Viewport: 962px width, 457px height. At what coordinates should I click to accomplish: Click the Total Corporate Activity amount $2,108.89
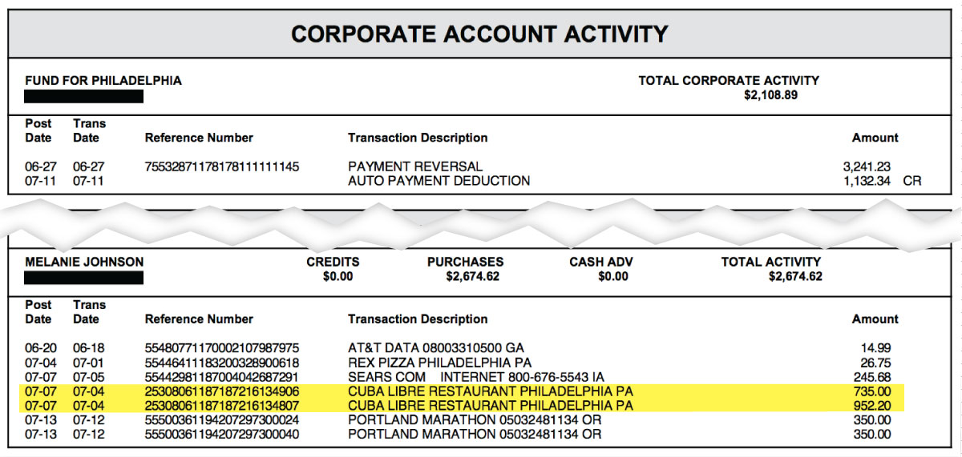(x=770, y=95)
